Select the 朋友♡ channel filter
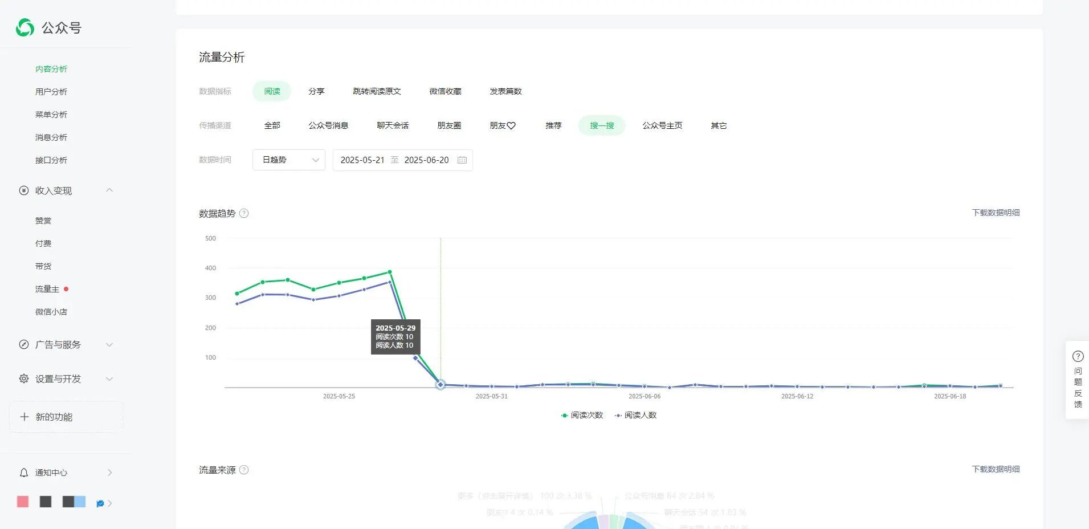1089x529 pixels. [x=503, y=125]
